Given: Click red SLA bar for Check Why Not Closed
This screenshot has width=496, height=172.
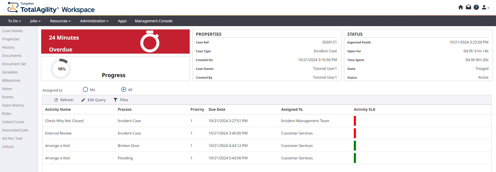Looking at the screenshot, I should click(x=355, y=121).
